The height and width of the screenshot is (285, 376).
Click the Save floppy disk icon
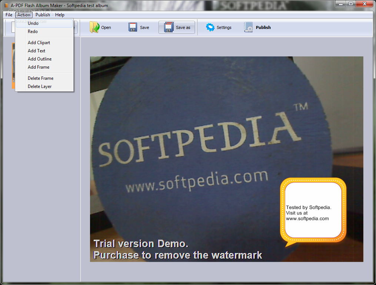[133, 27]
